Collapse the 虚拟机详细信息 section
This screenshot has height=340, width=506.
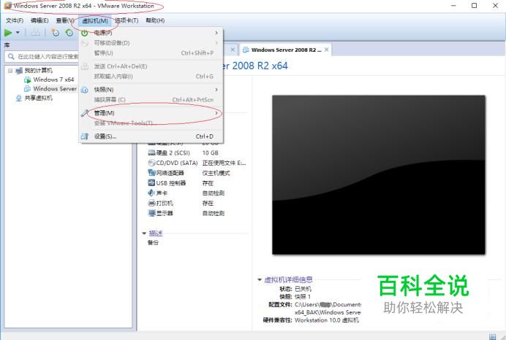[260, 279]
